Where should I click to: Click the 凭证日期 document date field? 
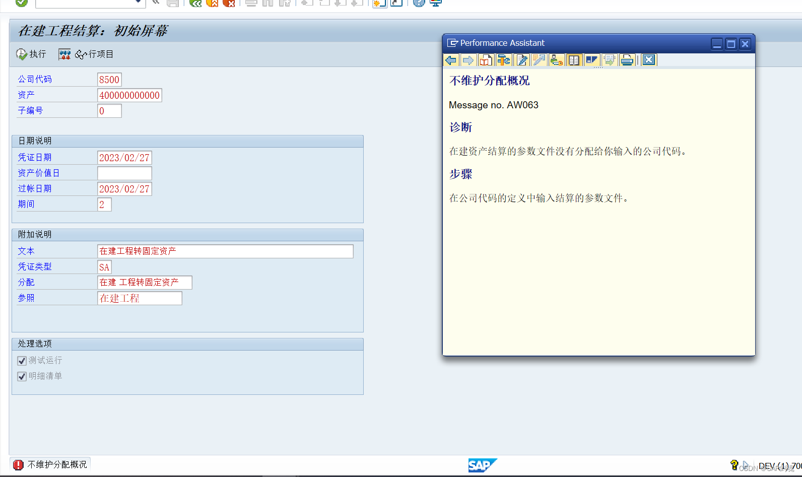click(124, 158)
